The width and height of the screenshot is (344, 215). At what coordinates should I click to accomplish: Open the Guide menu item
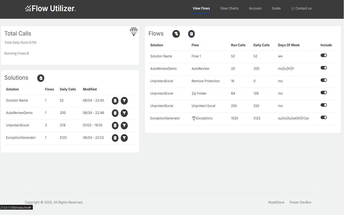click(x=276, y=8)
